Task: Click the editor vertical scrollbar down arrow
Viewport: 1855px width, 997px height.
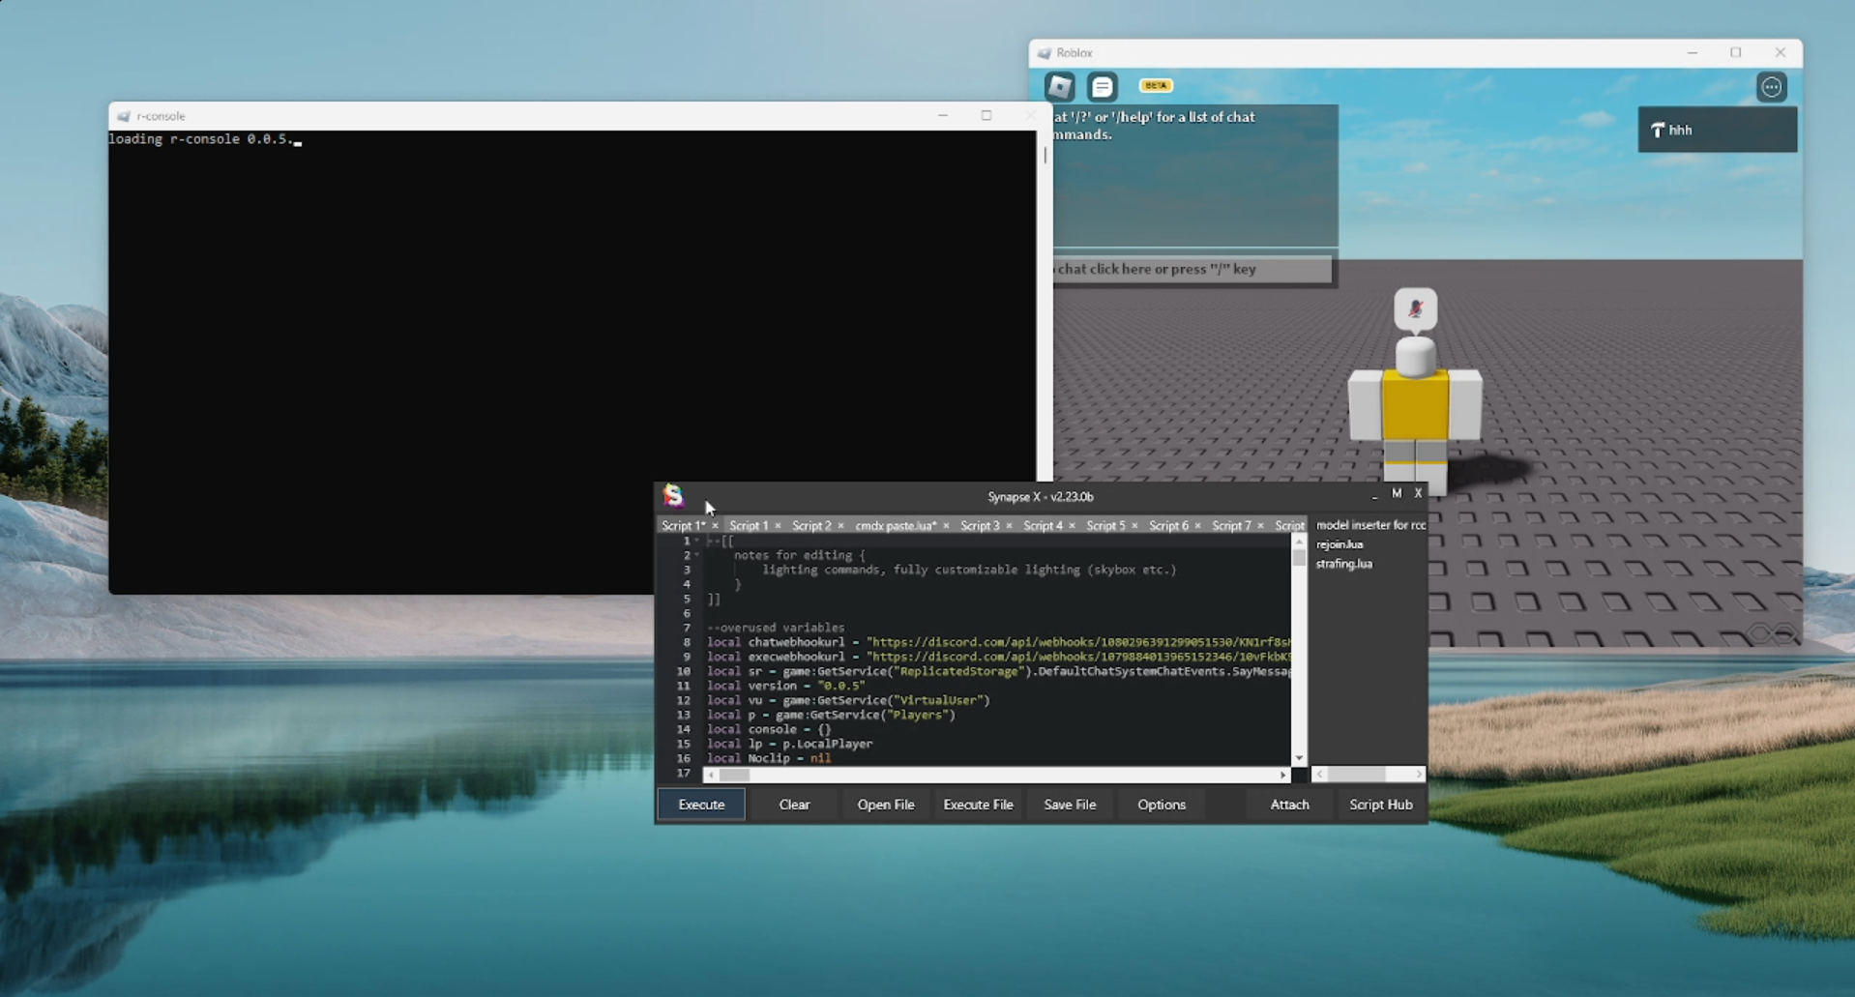Action: coord(1299,759)
